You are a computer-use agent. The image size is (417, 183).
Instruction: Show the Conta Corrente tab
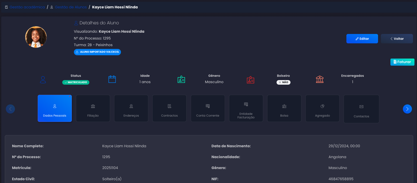208,108
